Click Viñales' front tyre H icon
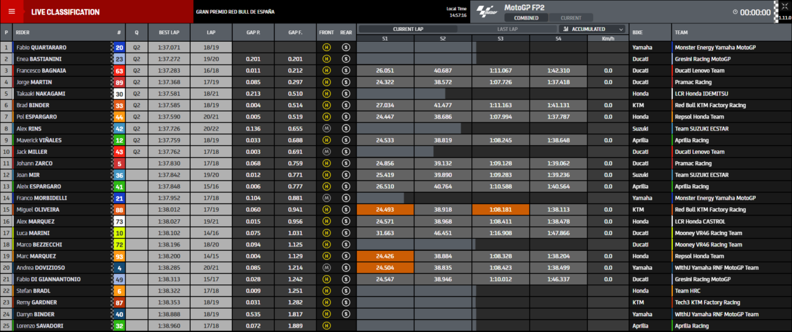This screenshot has width=792, height=332. (327, 140)
